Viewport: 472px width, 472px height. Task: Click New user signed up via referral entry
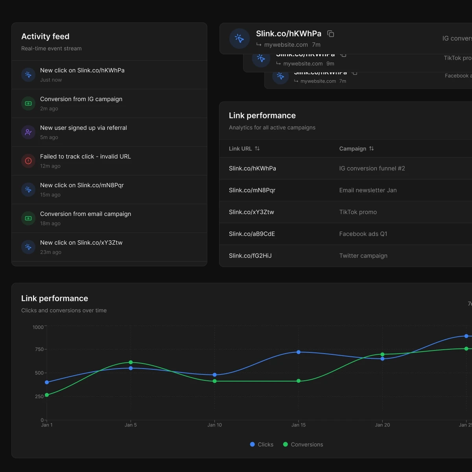point(109,132)
